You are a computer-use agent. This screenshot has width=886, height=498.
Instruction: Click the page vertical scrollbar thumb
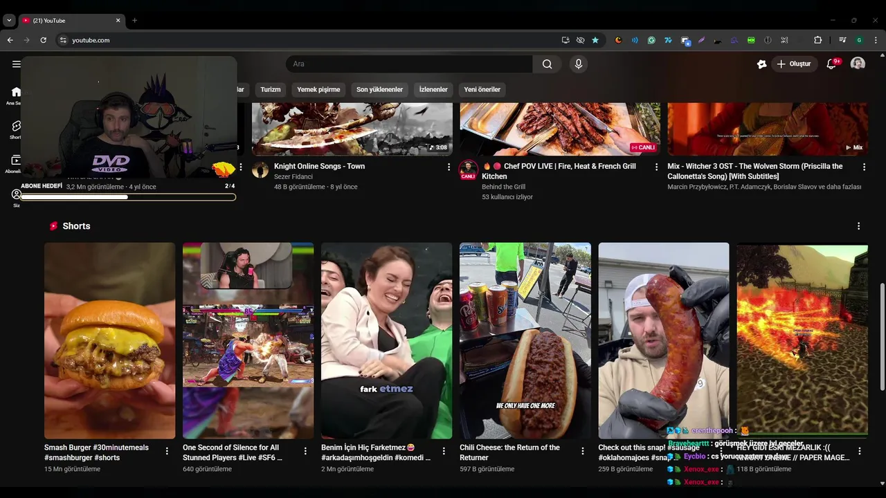click(881, 337)
